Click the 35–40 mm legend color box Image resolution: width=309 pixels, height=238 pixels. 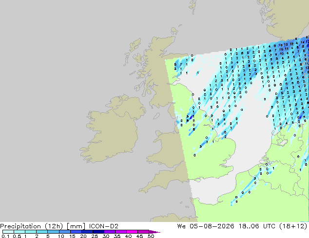[120, 232]
